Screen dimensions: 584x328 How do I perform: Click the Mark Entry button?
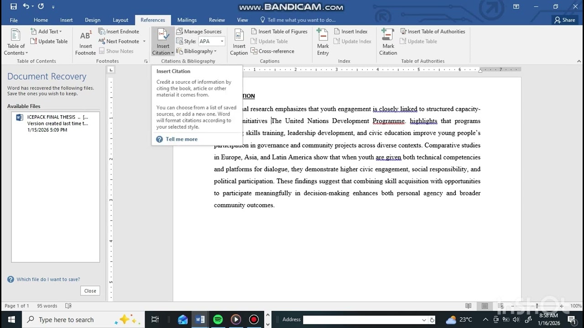point(323,42)
